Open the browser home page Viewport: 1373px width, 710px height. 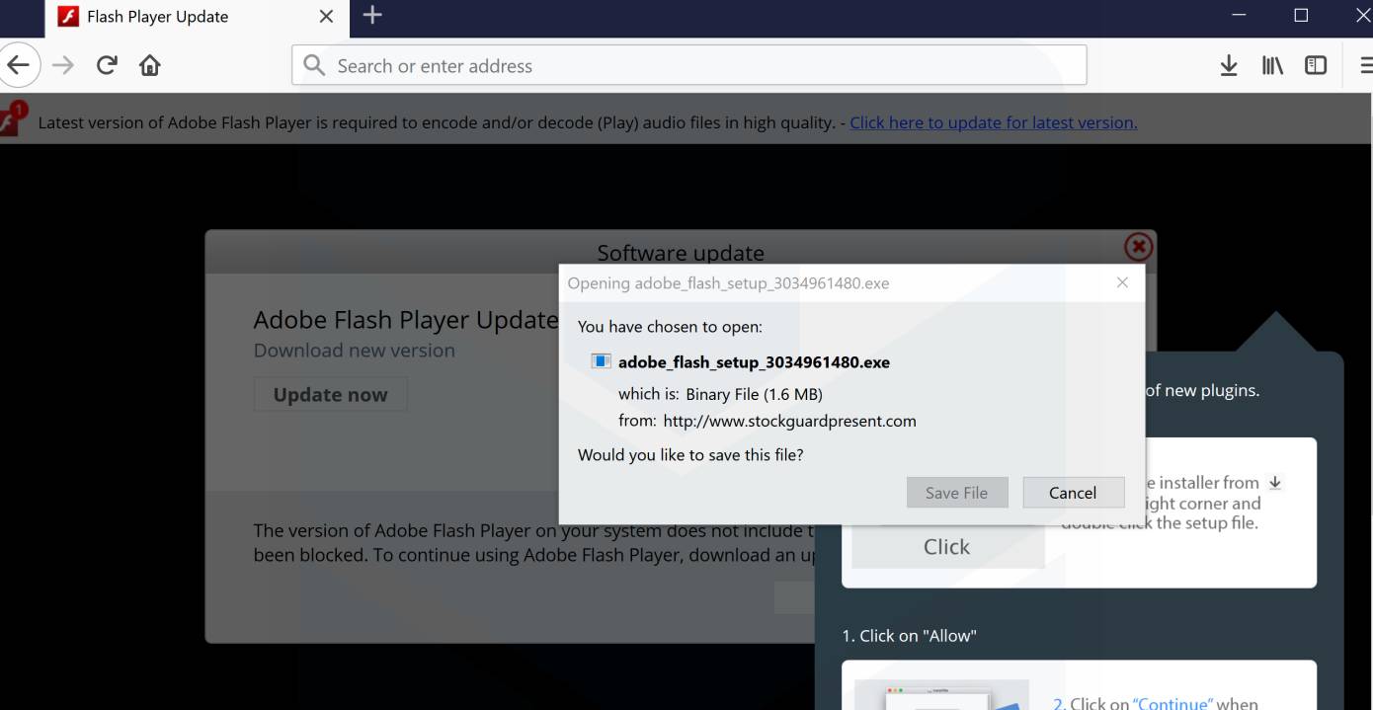[149, 66]
